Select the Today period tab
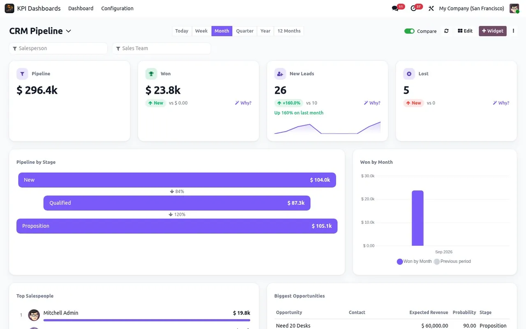Screen dimensions: 526x329 coord(182,31)
